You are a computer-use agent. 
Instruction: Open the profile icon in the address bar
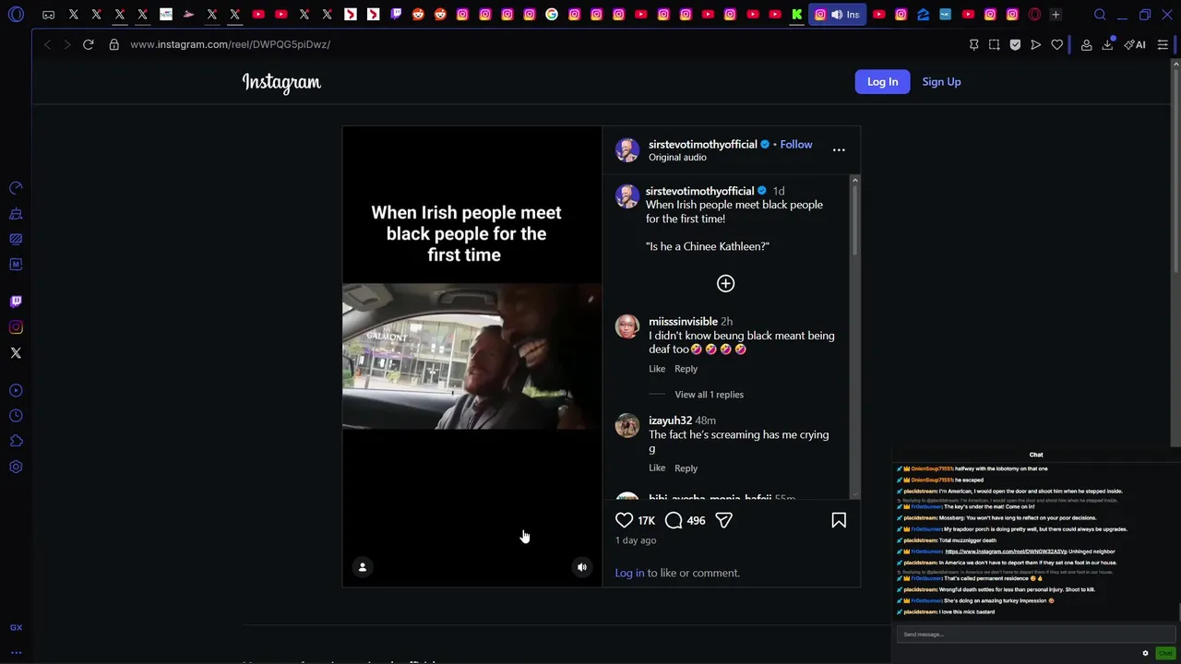[x=1086, y=44]
